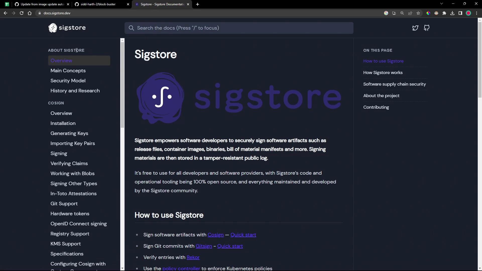482x271 pixels.
Task: Open Sigstore GitHub icon link
Action: (x=427, y=28)
